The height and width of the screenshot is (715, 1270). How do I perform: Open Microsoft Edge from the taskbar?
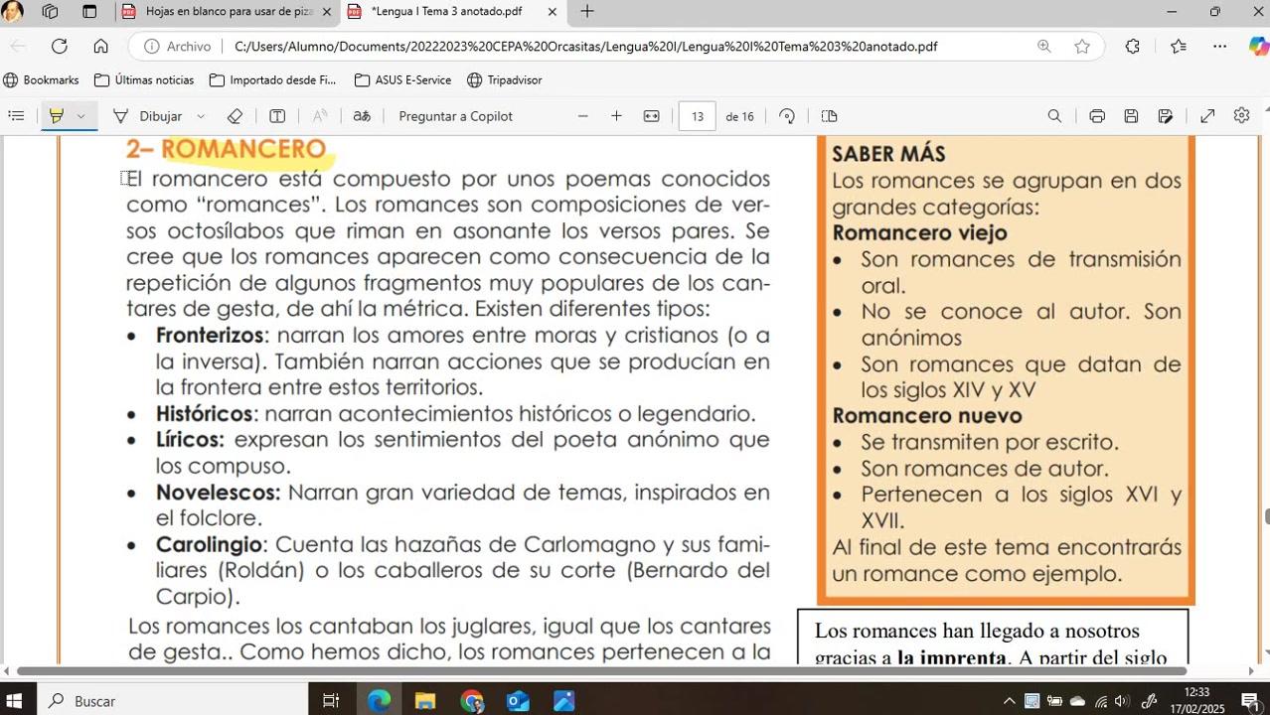tap(379, 700)
